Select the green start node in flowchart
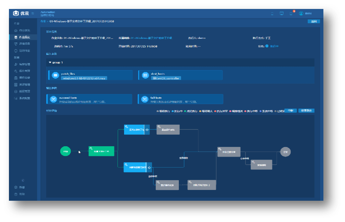 pos(66,151)
